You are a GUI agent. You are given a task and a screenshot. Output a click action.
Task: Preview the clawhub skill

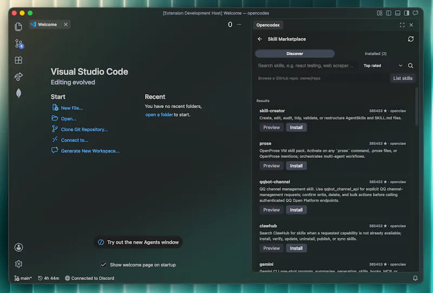coord(272,248)
